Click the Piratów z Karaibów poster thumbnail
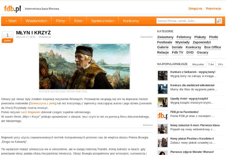The width and height of the screenshot is (226, 155). click(163, 142)
